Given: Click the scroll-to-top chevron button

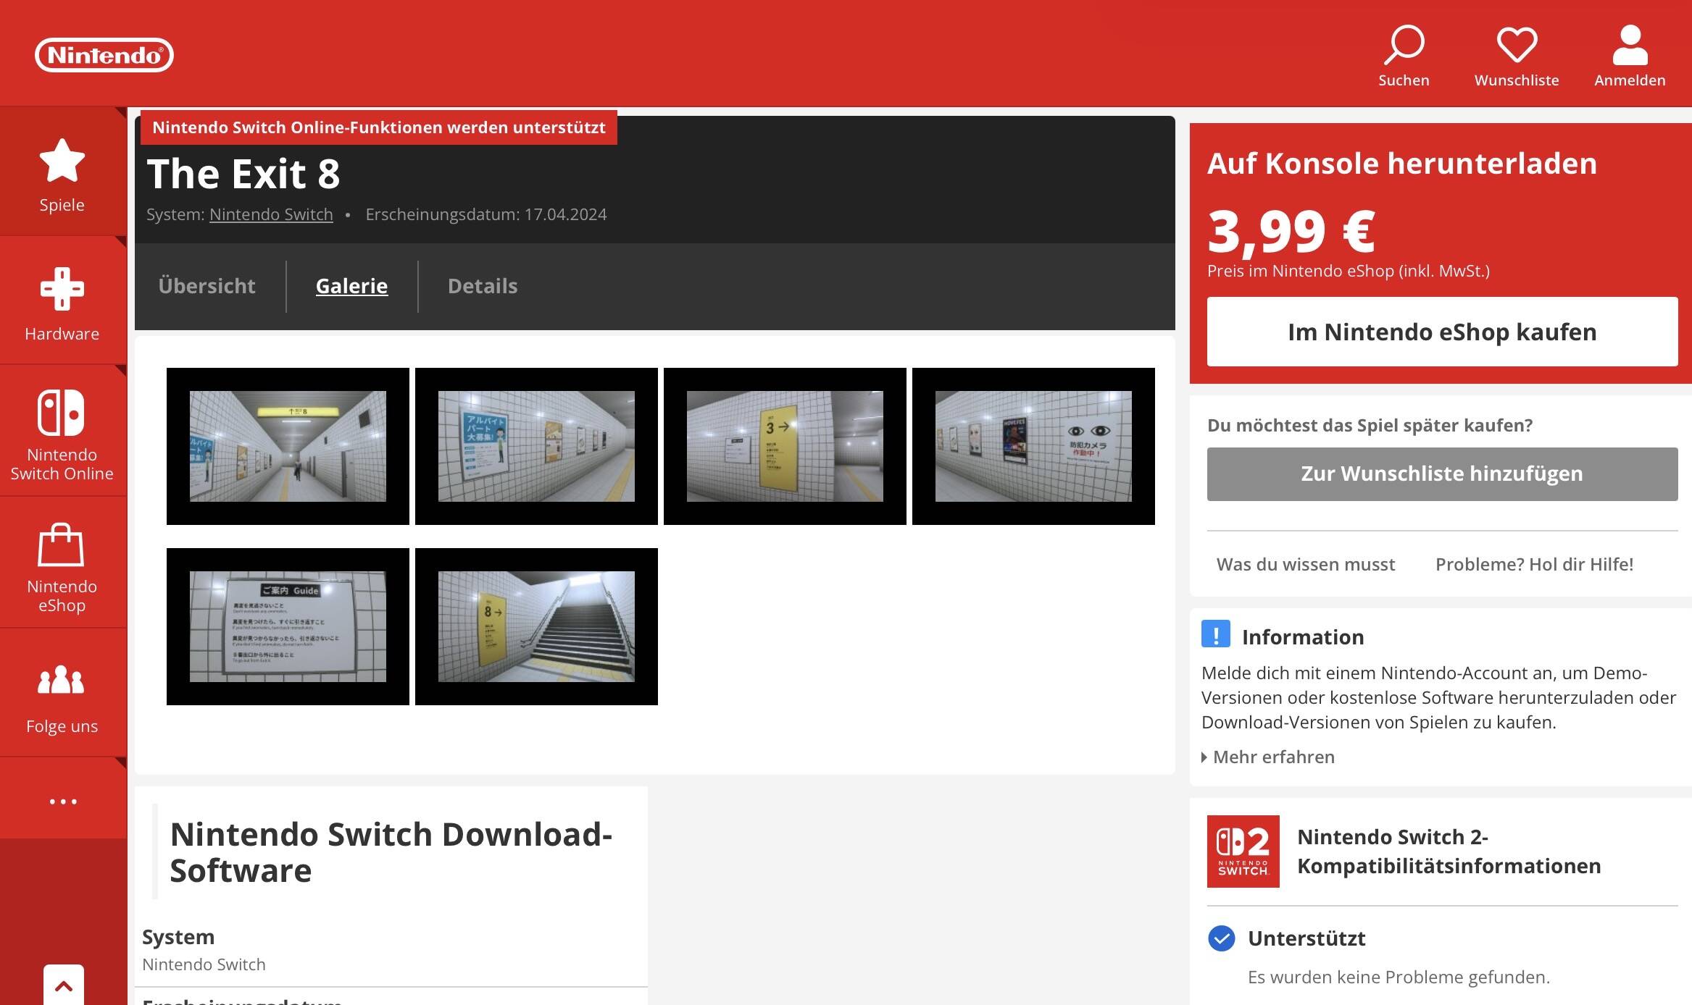Looking at the screenshot, I should (64, 985).
